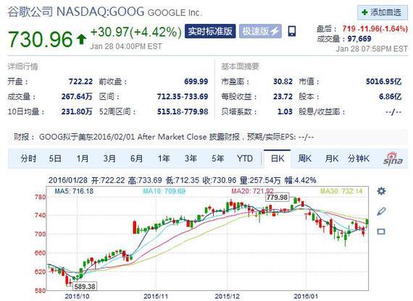Click the change value +30.97(+4.42%)
The width and height of the screenshot is (413, 301).
(x=136, y=32)
